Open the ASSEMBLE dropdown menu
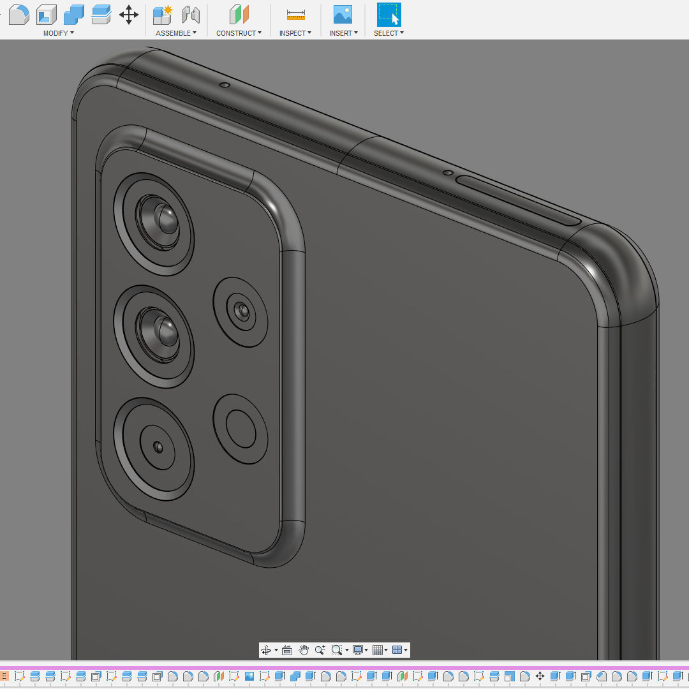Image resolution: width=689 pixels, height=689 pixels. pyautogui.click(x=176, y=33)
